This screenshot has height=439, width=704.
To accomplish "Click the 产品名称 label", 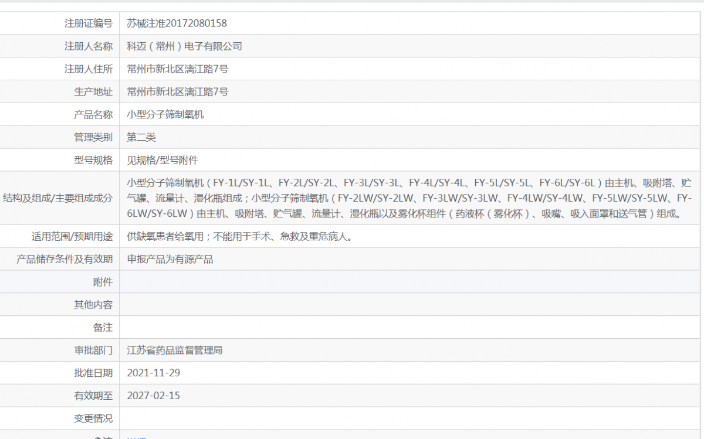I will coord(93,115).
